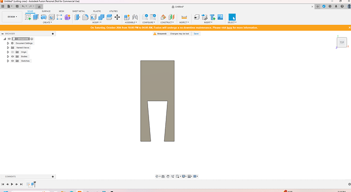This screenshot has width=351, height=192.
Task: Expand the Document Settings node
Action: point(8,43)
